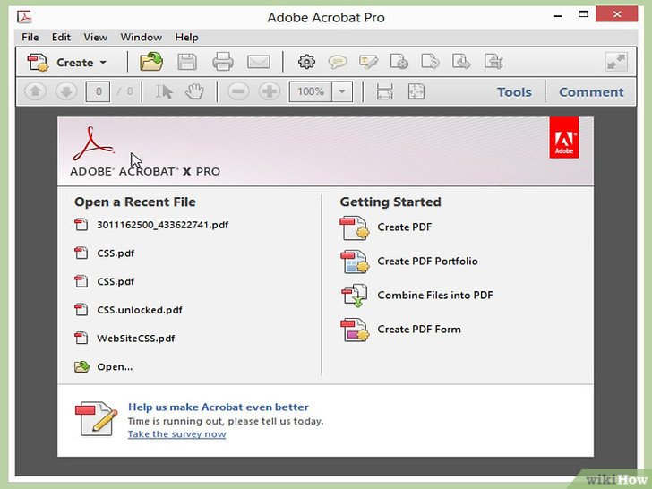The height and width of the screenshot is (489, 652).
Task: Choose the Select text cursor tool
Action: [x=164, y=91]
